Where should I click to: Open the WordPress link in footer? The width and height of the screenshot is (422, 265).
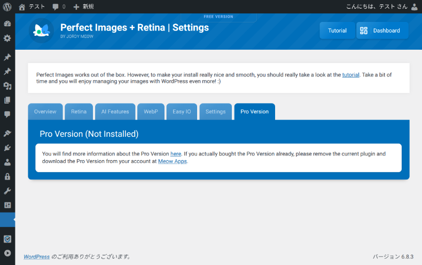37,256
